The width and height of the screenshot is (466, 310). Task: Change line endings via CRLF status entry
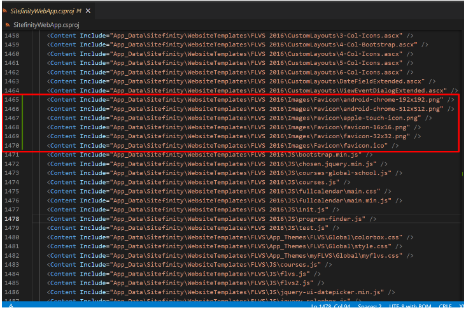pyautogui.click(x=445, y=306)
